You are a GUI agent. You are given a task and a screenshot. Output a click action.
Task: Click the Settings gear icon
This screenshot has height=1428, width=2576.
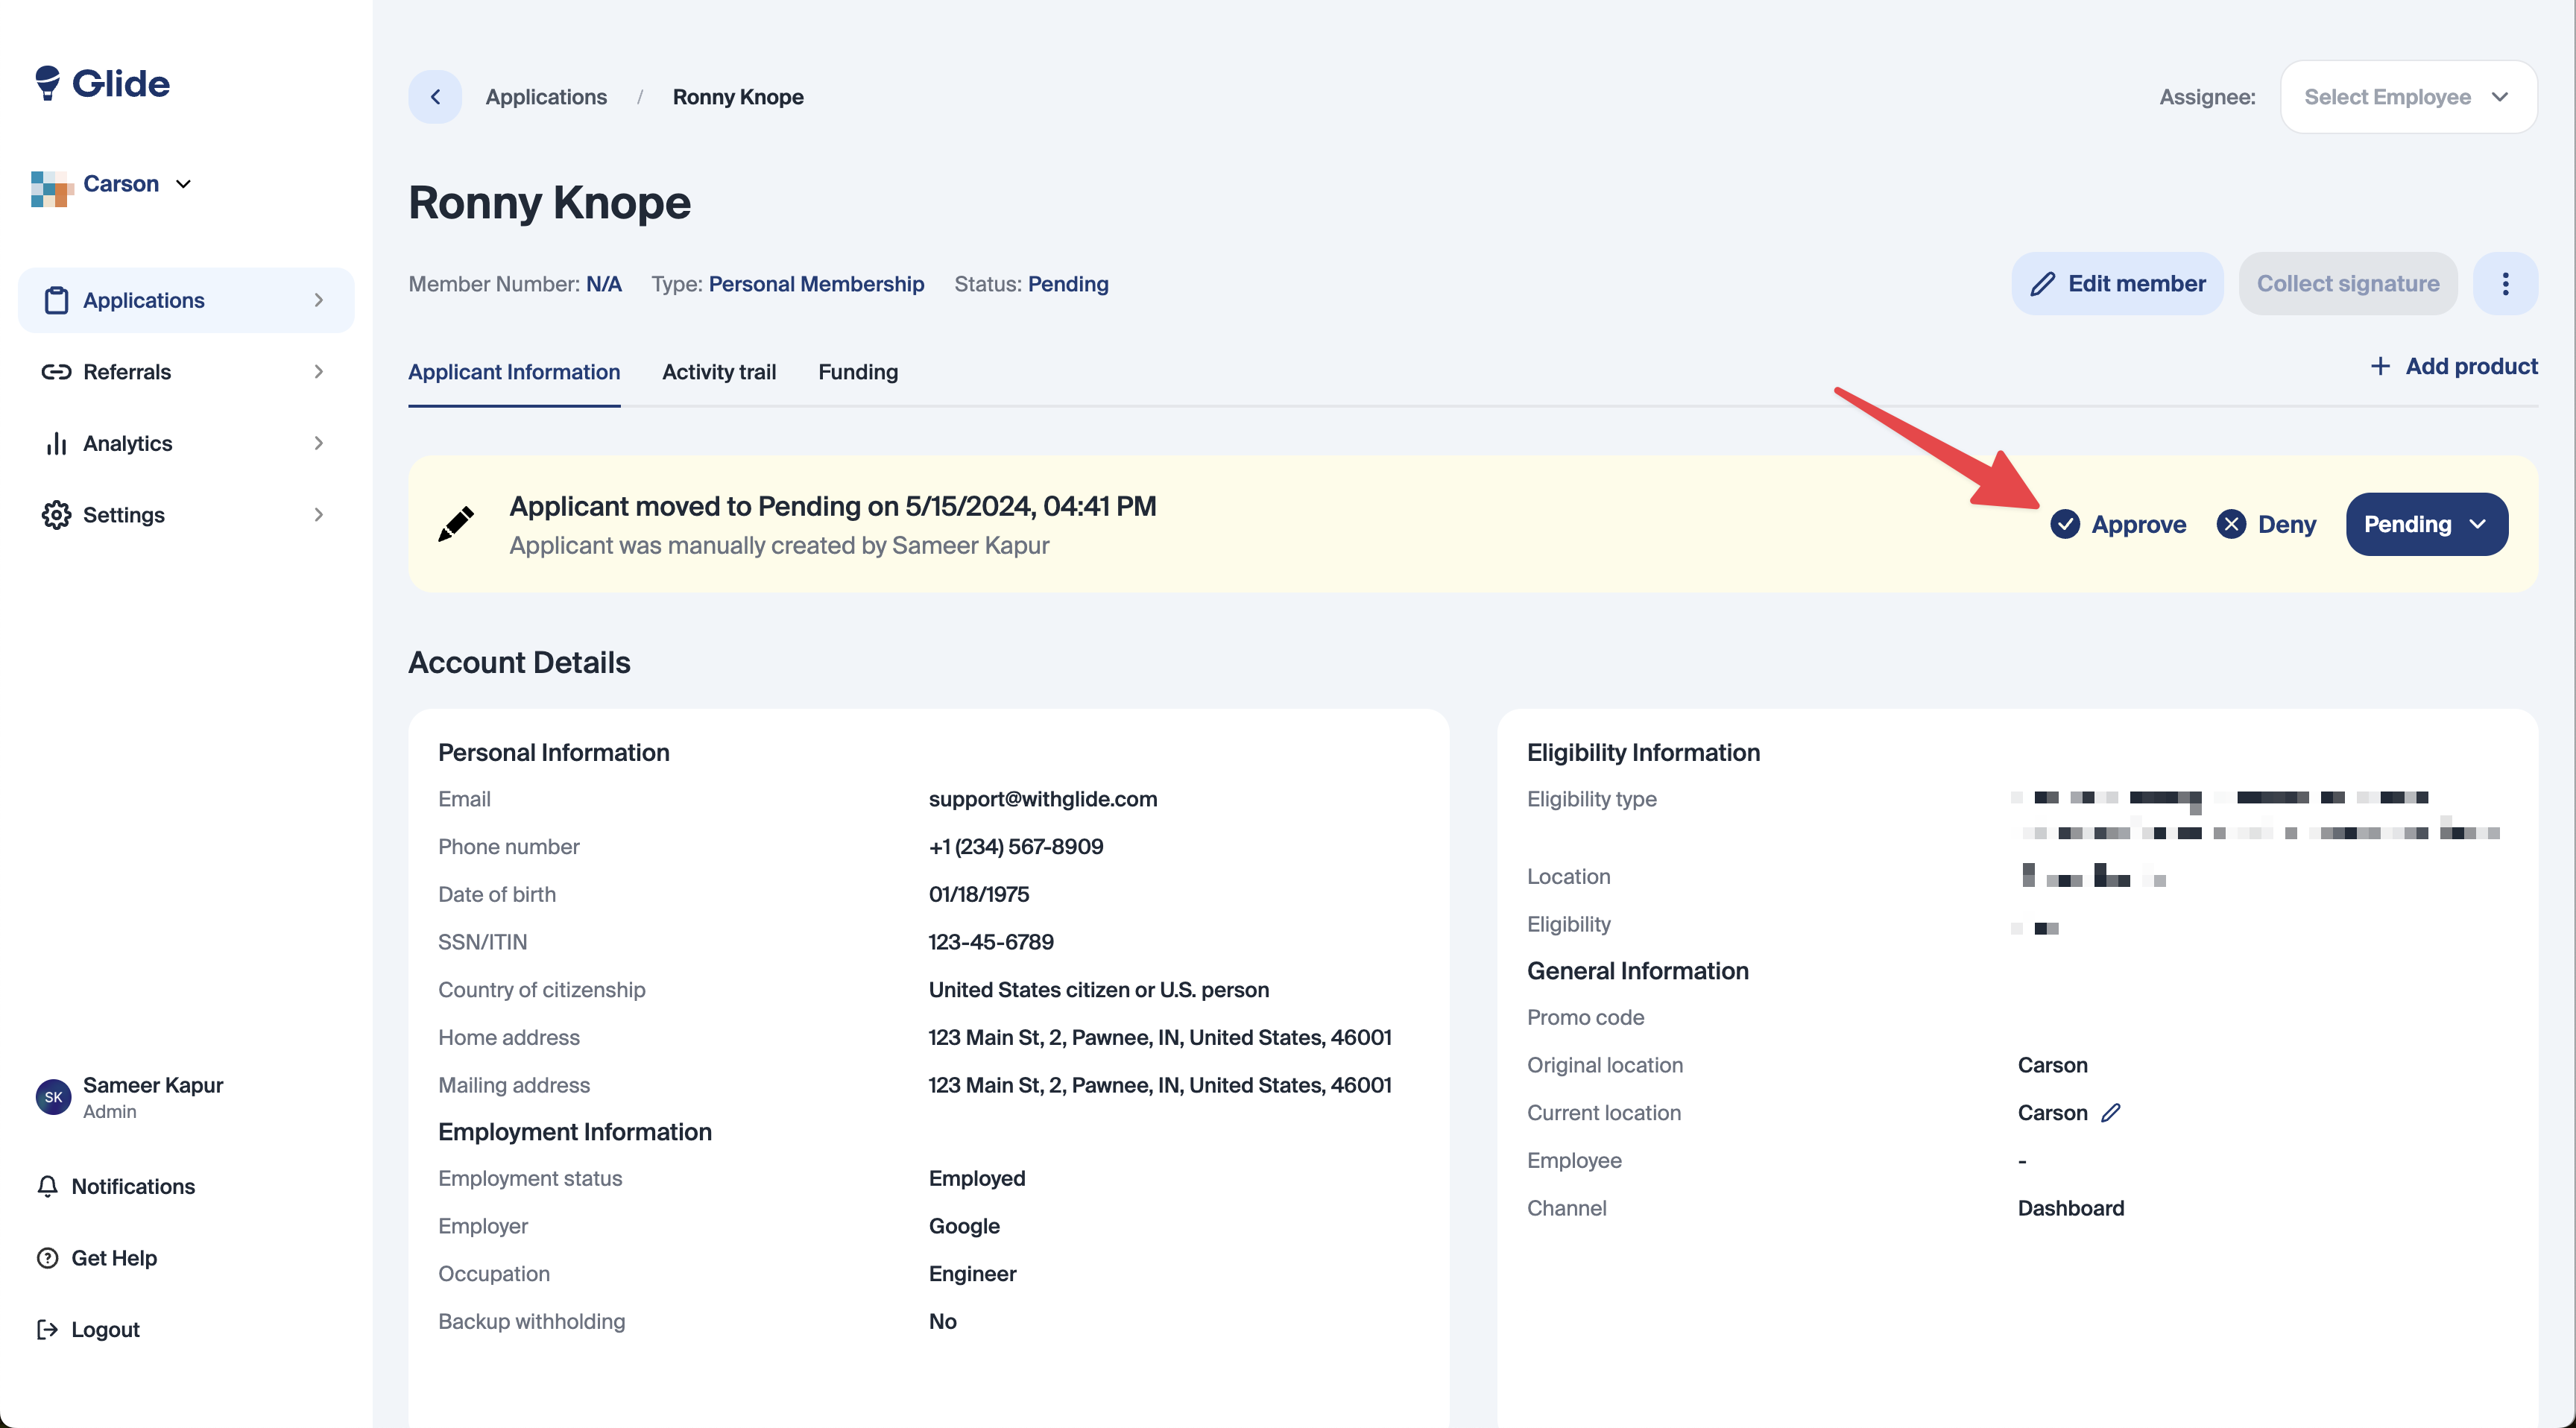click(56, 515)
